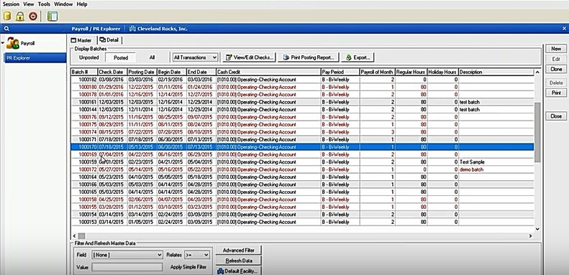Click the yellow database cylinder toolbar icon
This screenshot has height=275, width=569.
[x=7, y=17]
